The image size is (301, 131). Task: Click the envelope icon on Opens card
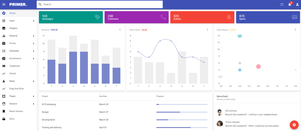coord(295,17)
